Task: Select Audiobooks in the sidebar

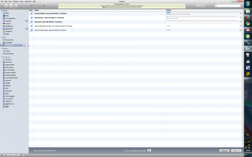Action: coord(9,26)
